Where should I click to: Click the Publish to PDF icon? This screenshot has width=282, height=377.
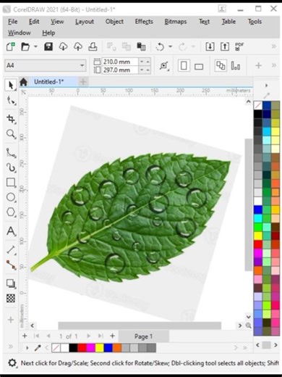pyautogui.click(x=239, y=46)
